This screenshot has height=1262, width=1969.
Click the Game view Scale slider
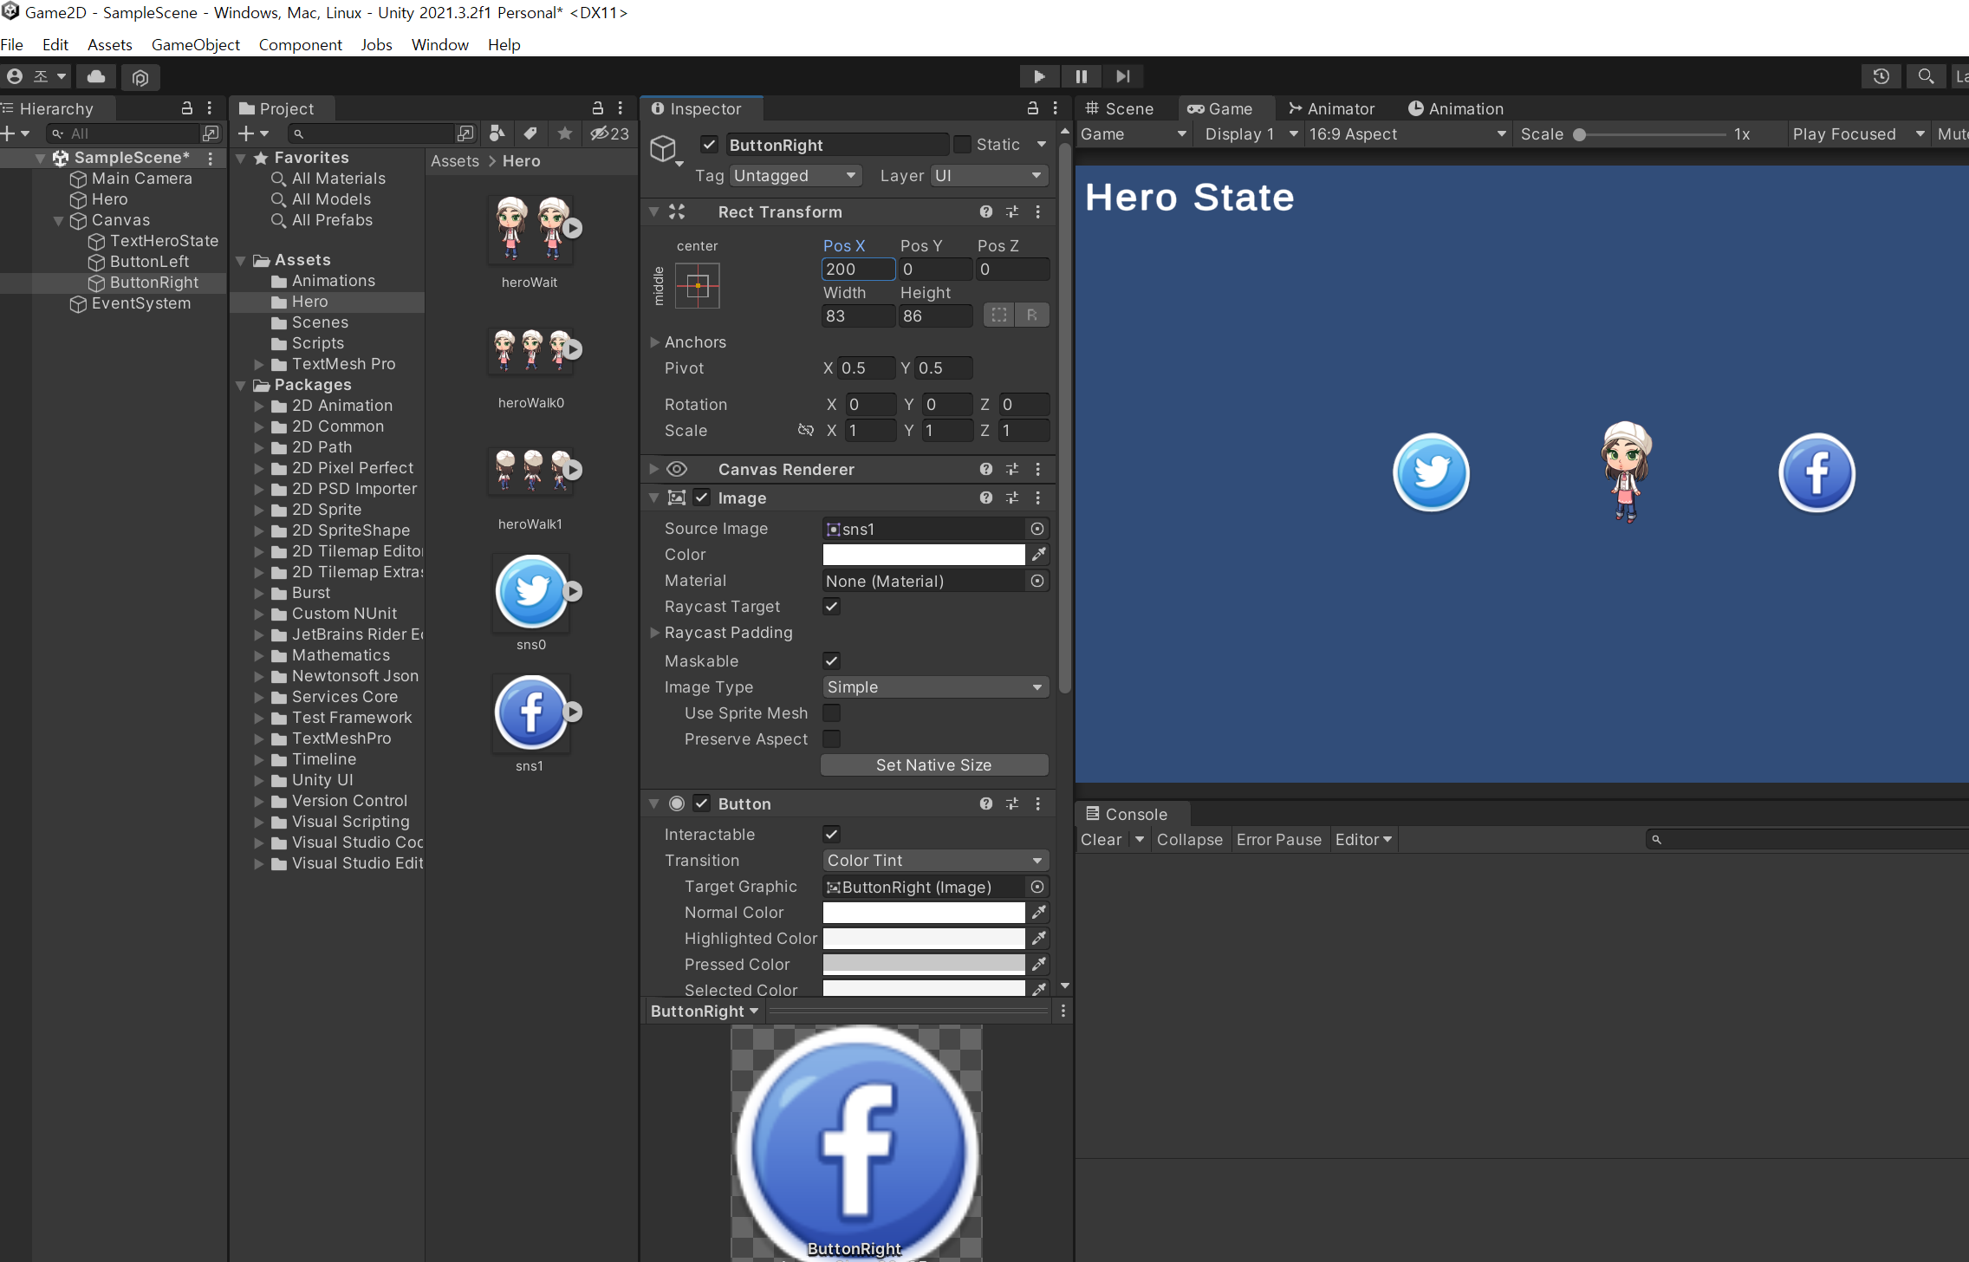tap(1651, 134)
